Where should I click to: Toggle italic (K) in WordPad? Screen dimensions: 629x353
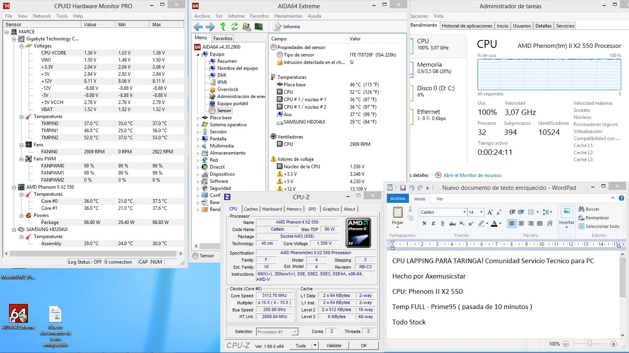click(434, 224)
